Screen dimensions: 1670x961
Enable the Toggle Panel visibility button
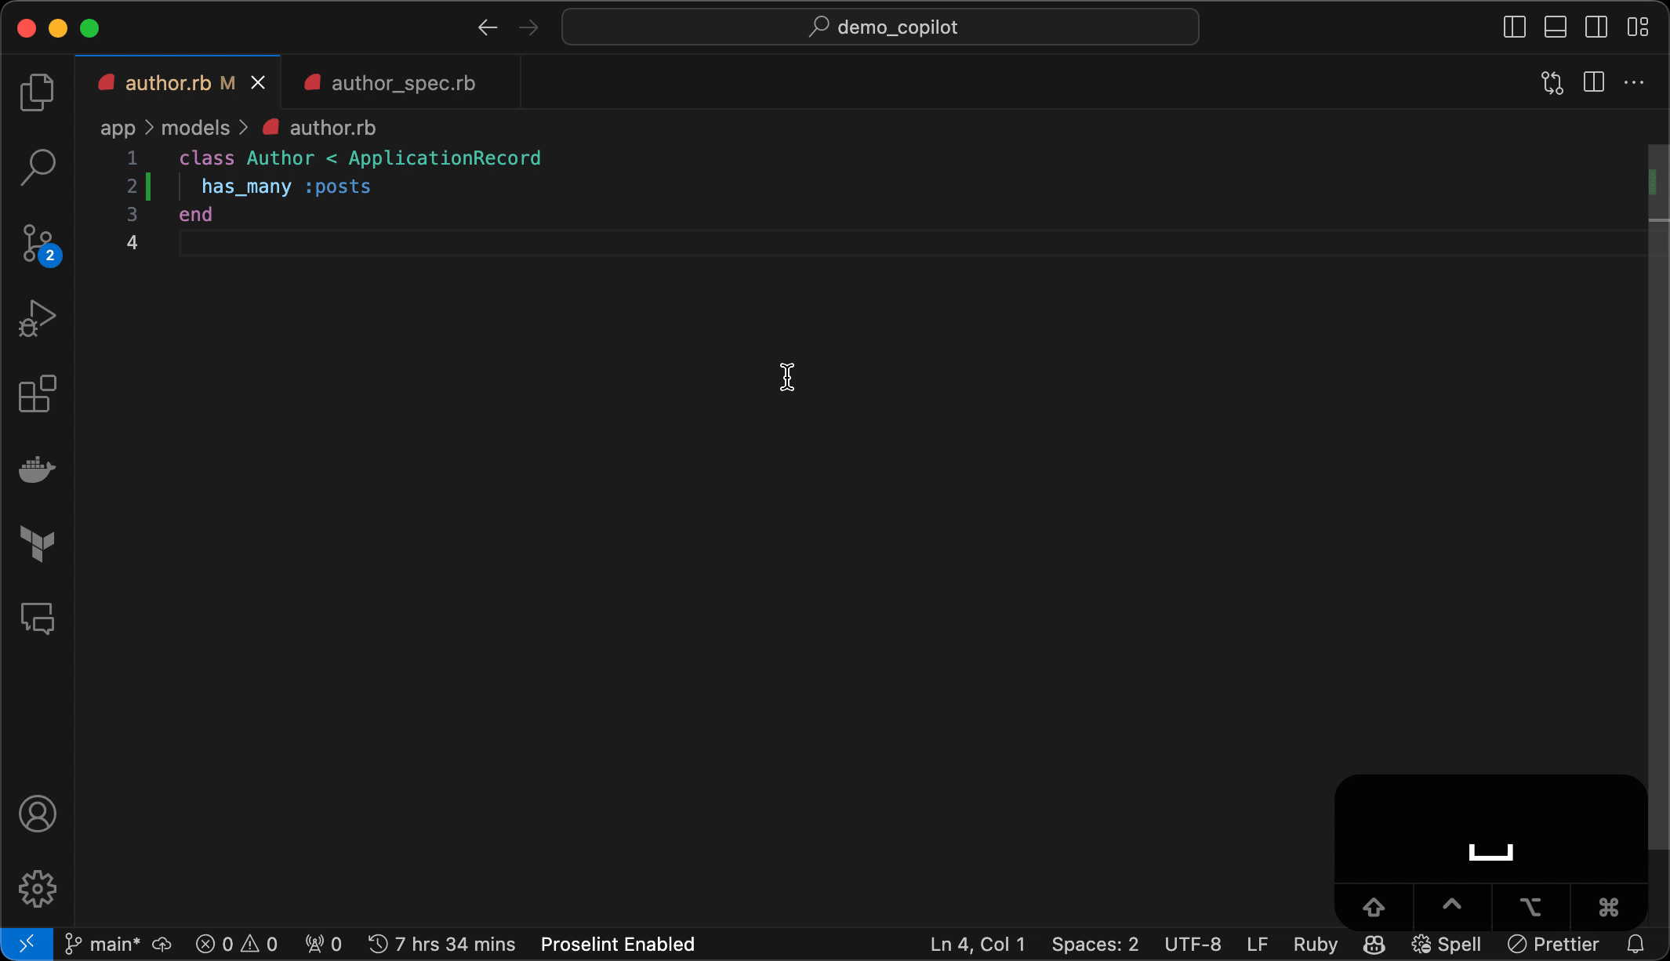(x=1554, y=25)
